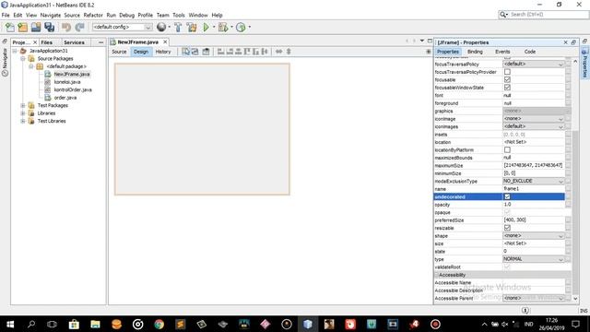Click the Save All toolbar icon
The width and height of the screenshot is (590, 332).
click(x=49, y=27)
